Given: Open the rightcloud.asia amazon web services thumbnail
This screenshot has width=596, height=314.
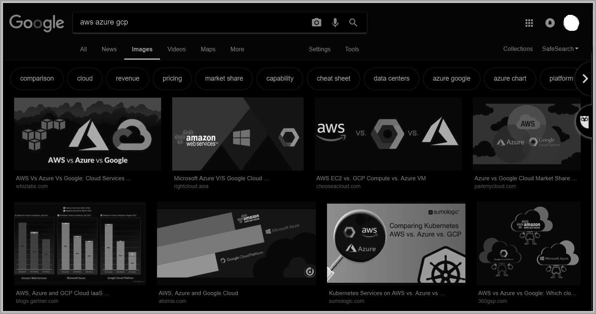Looking at the screenshot, I should tap(238, 134).
